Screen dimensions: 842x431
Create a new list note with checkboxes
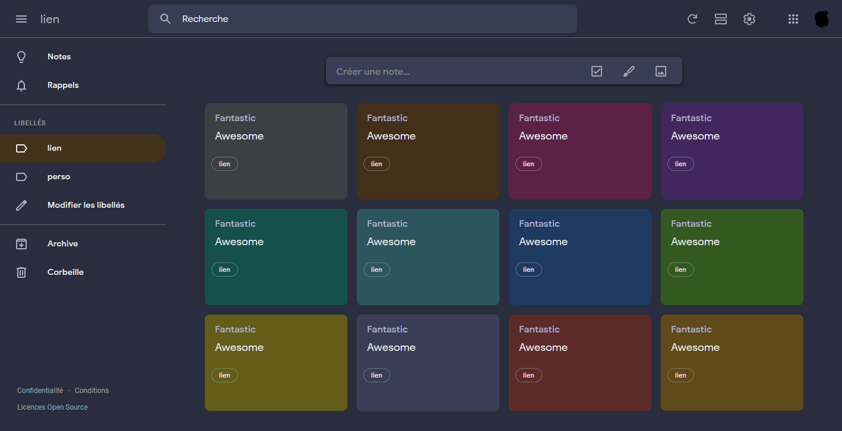(x=596, y=71)
